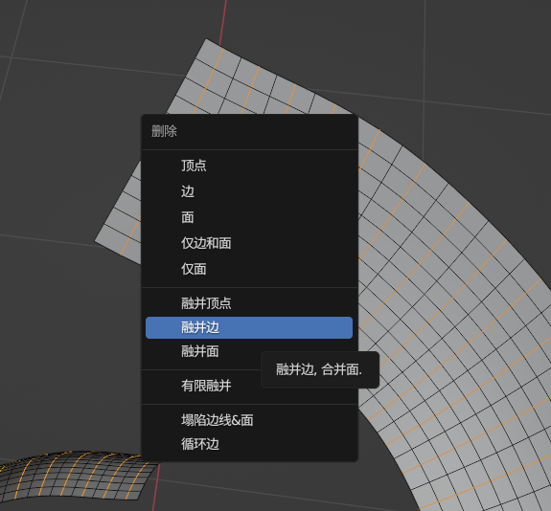Choose 仅边和面 from the menu
Viewport: 551px width, 511px height.
[249, 243]
